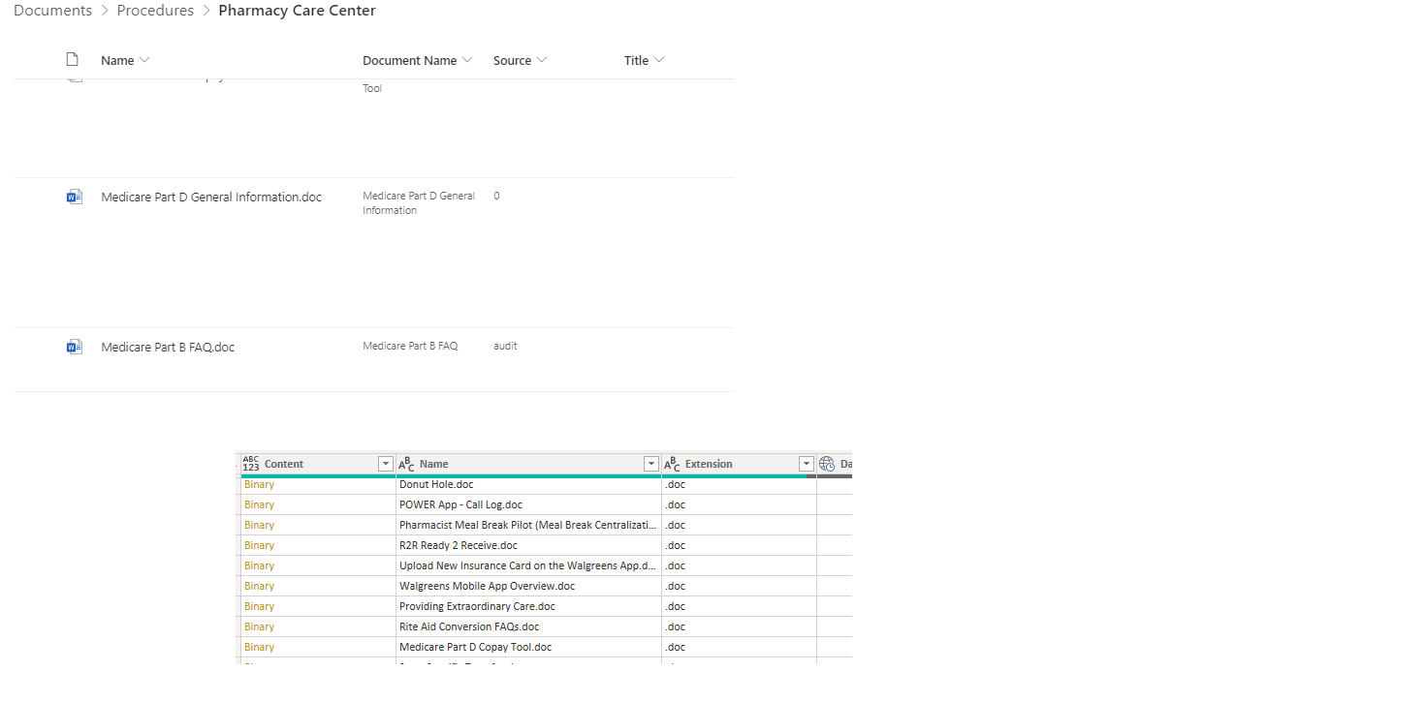Select the Rite Aid Conversion FAQs.doc cell
This screenshot has width=1426, height=702.
coord(528,626)
